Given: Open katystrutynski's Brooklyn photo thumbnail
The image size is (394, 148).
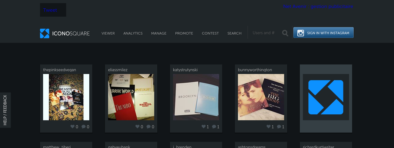Looking at the screenshot, I should click(196, 97).
